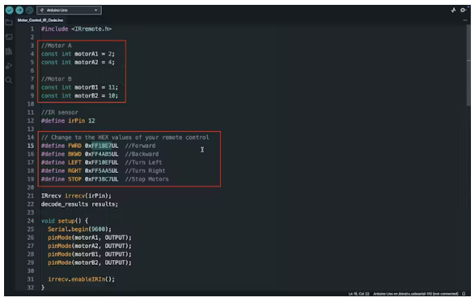Click the Arduino Uno port status text
The width and height of the screenshot is (475, 306).
point(415,294)
